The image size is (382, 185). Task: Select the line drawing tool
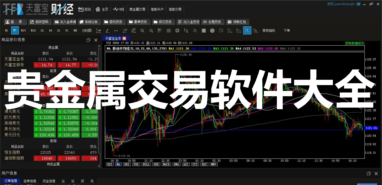(x=107, y=30)
